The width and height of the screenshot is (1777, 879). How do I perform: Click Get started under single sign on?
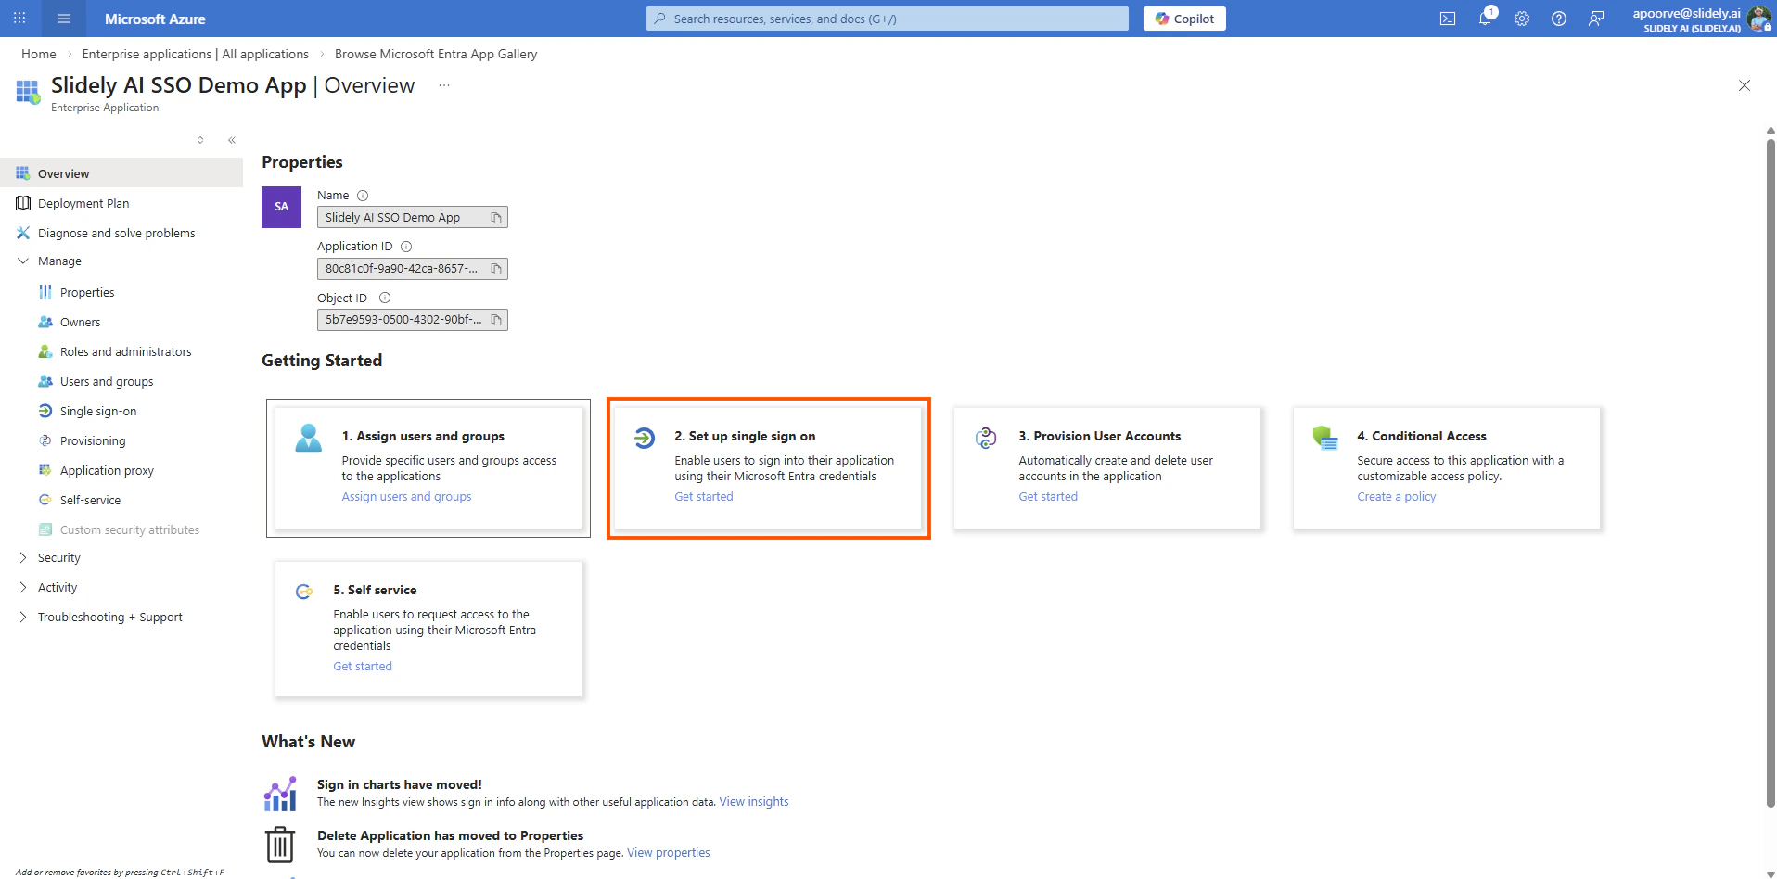click(704, 497)
